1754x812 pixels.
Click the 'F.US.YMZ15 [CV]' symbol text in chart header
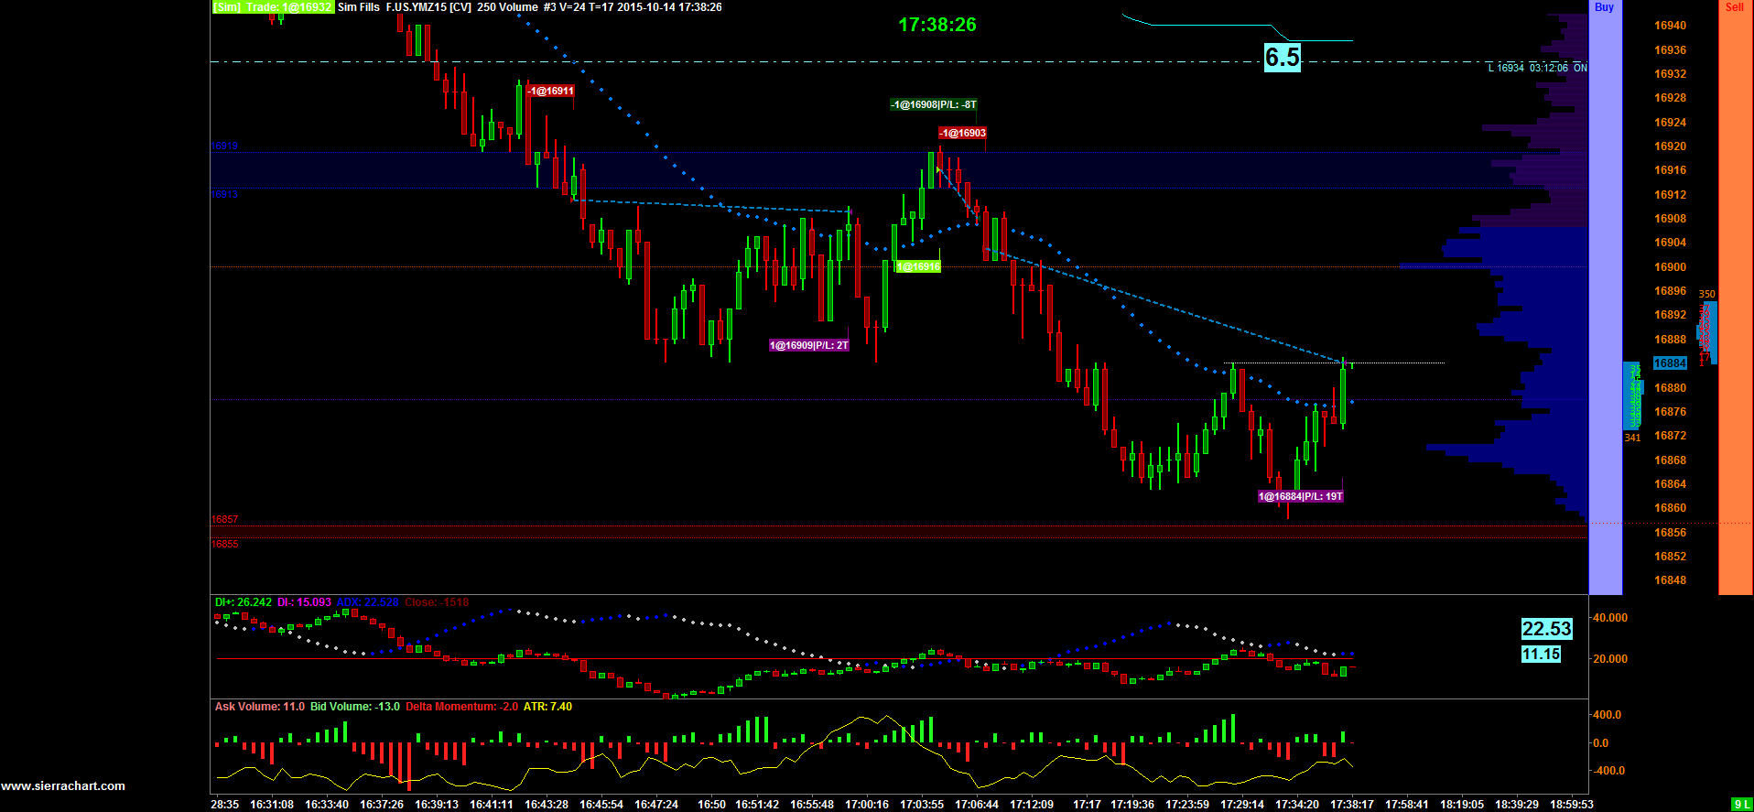point(428,7)
